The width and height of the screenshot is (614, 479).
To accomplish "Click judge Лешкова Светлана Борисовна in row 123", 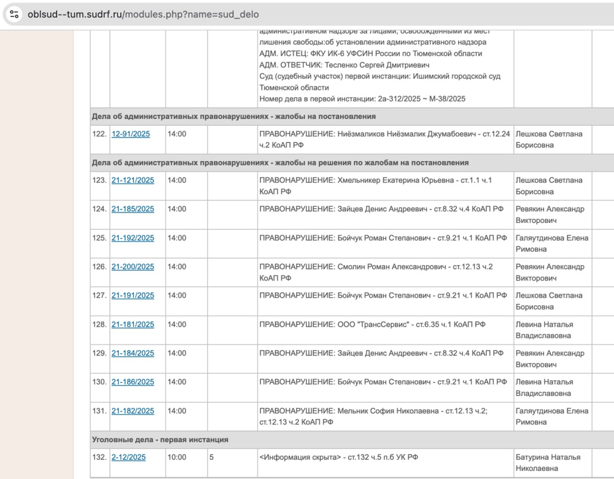I will pyautogui.click(x=549, y=186).
